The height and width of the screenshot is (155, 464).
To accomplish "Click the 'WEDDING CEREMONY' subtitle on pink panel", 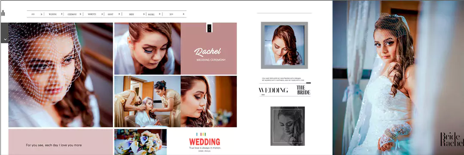I will click(x=211, y=60).
